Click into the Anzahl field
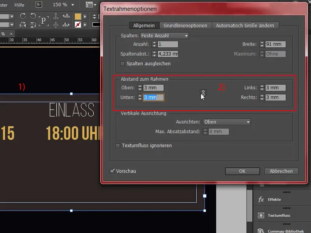This screenshot has width=311, height=233. (x=168, y=44)
